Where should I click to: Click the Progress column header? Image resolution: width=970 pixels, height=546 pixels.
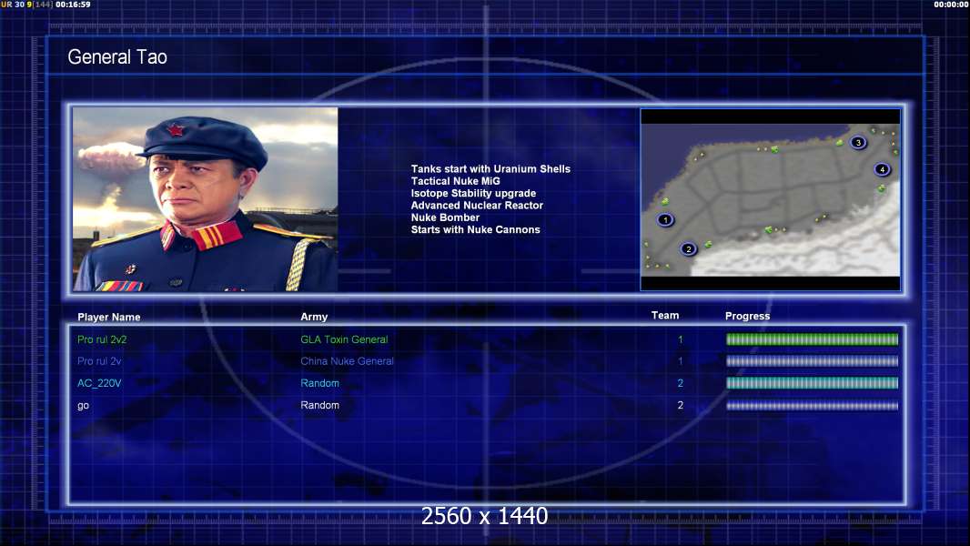coord(747,316)
